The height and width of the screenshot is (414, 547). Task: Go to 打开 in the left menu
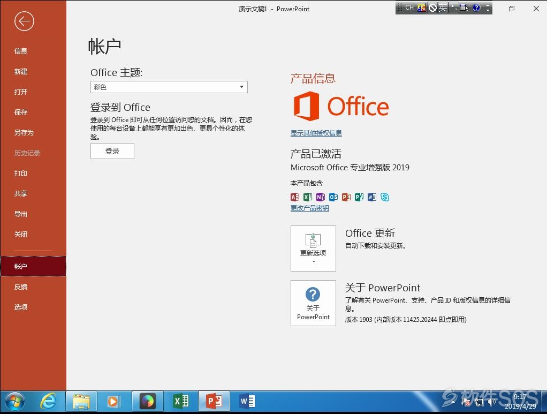coord(20,92)
